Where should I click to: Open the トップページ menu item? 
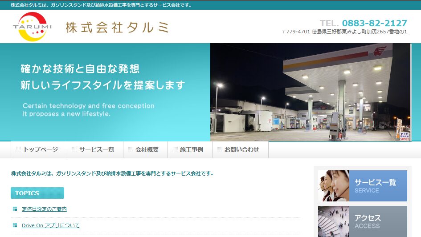tap(39, 149)
